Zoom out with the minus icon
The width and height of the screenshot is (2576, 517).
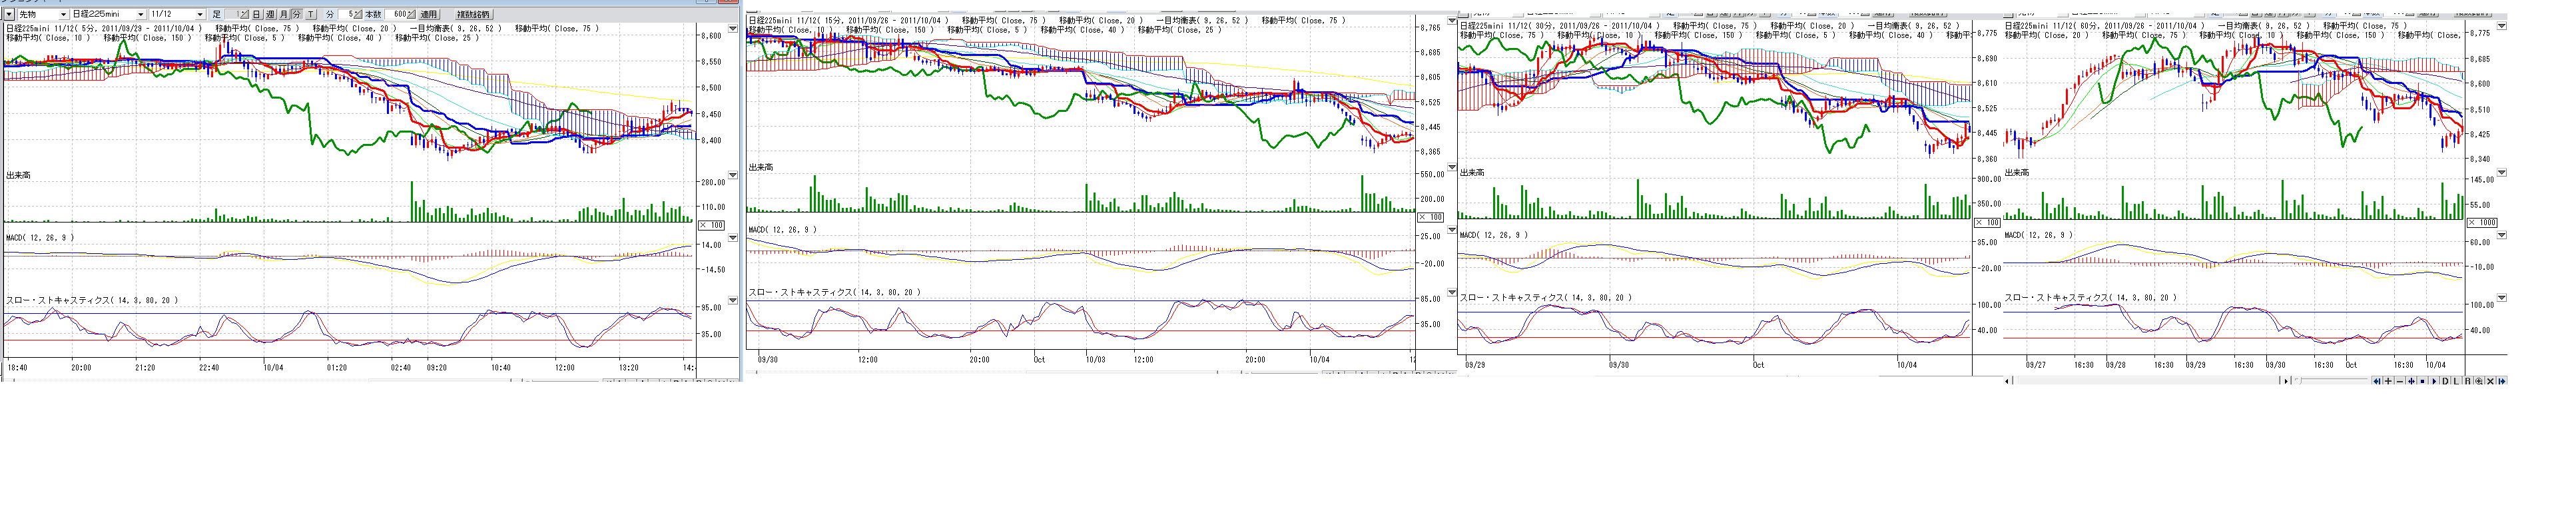[2400, 381]
